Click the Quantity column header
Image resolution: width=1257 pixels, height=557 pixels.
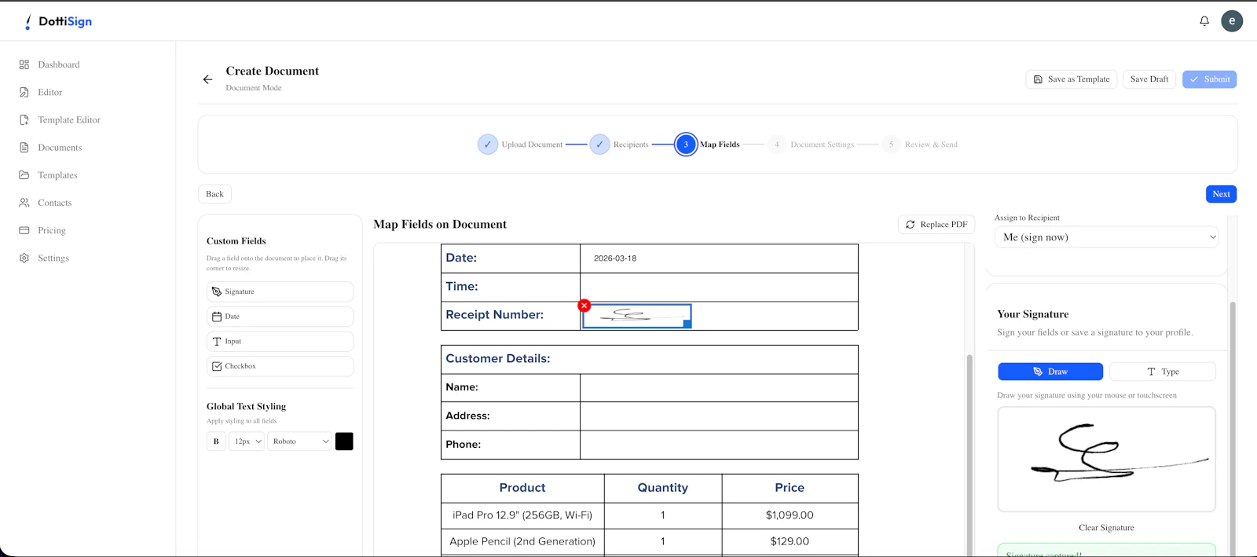tap(663, 488)
